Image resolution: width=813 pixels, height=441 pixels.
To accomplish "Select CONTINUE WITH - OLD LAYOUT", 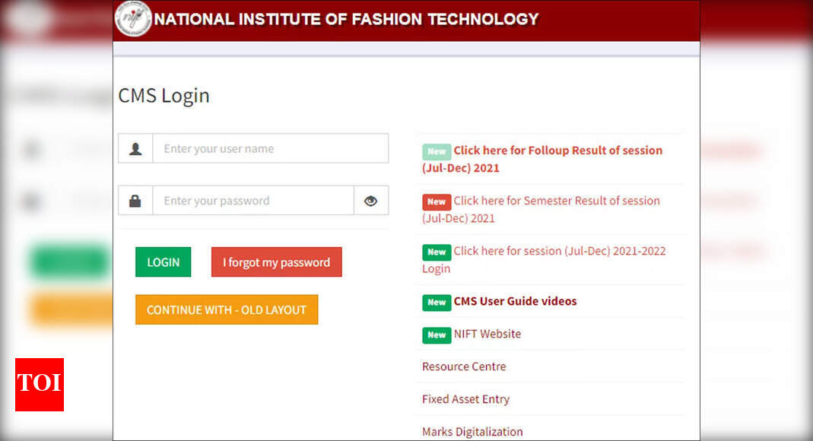I will (227, 309).
